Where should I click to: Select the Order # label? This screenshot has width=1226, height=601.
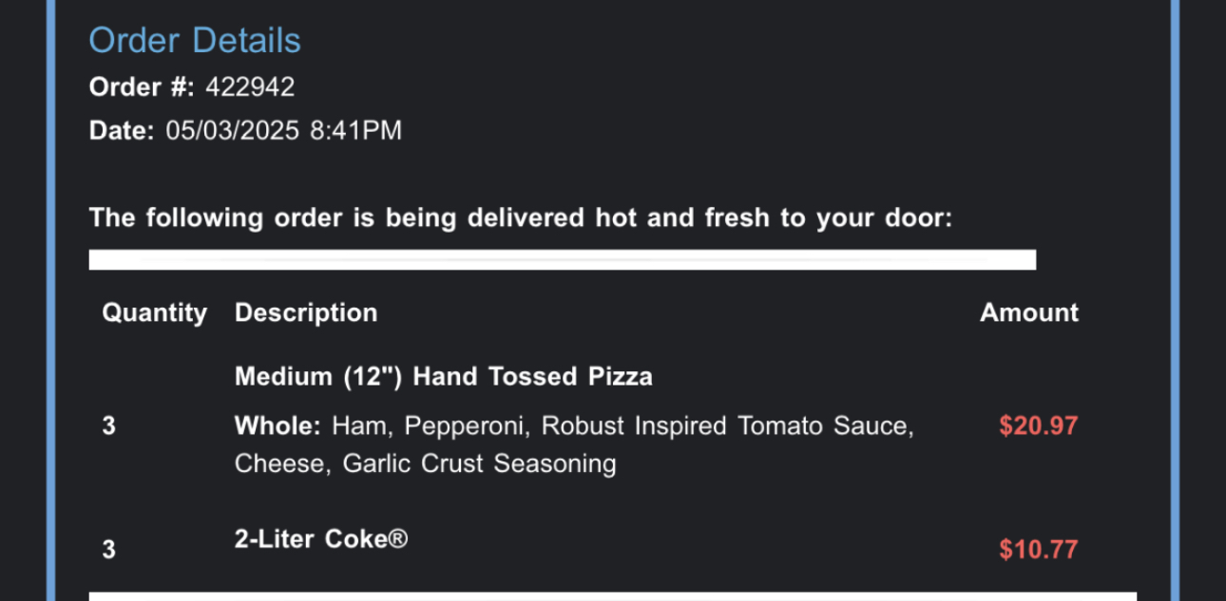142,87
